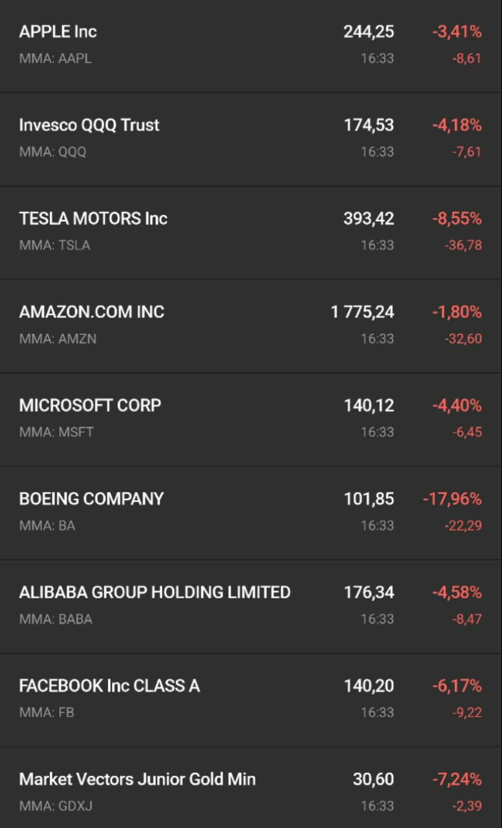Open the APPLE Inc stock row
Viewport: 502px width, 828px height.
[x=251, y=45]
